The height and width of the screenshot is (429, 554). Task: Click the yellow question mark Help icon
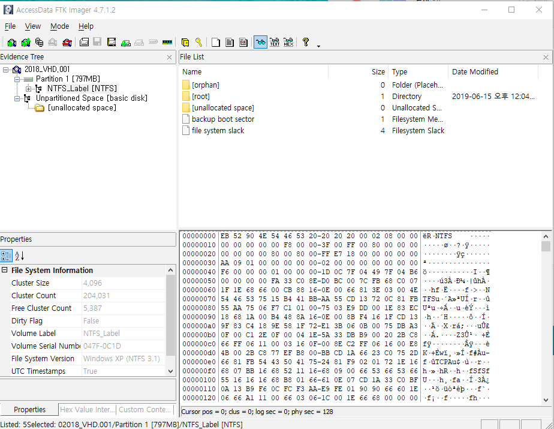click(306, 42)
